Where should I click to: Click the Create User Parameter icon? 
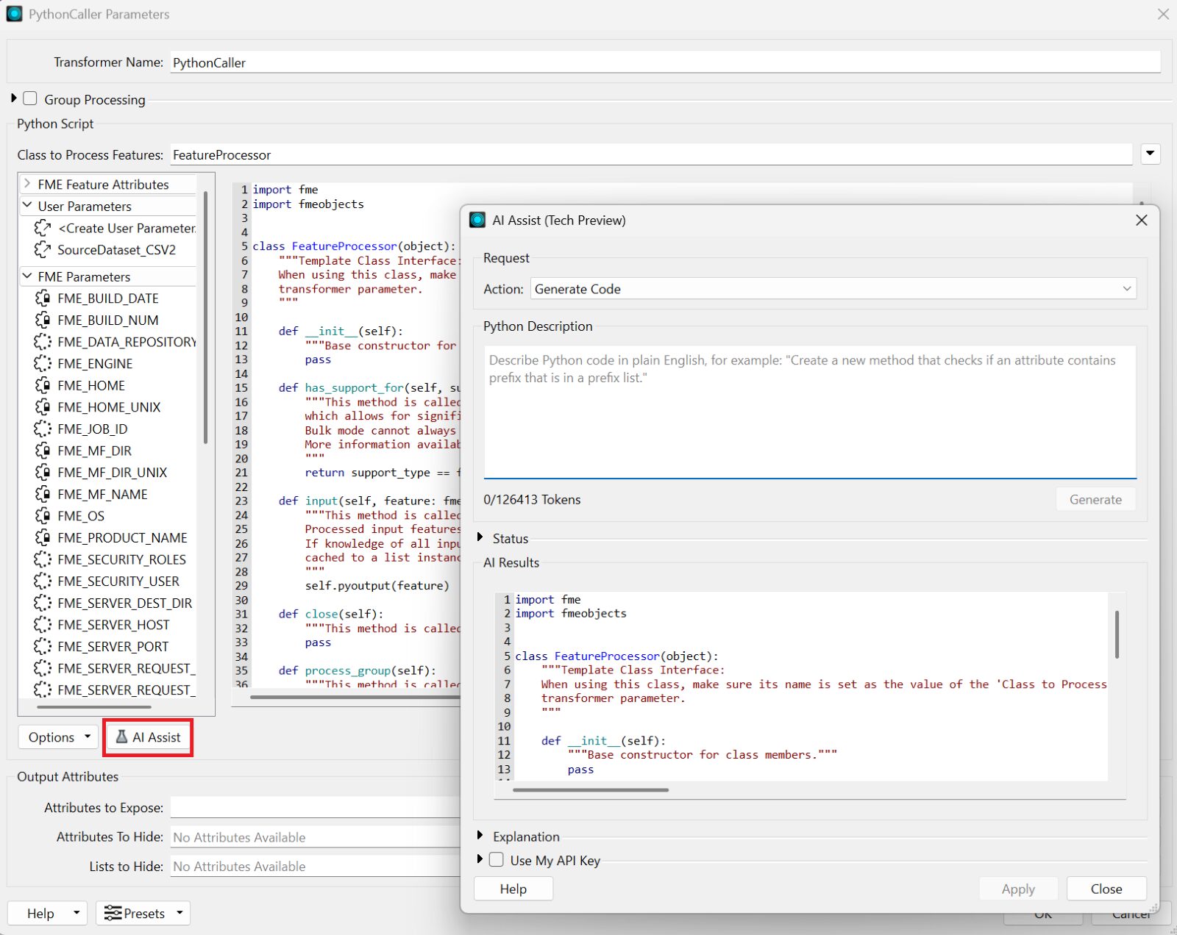coord(43,228)
